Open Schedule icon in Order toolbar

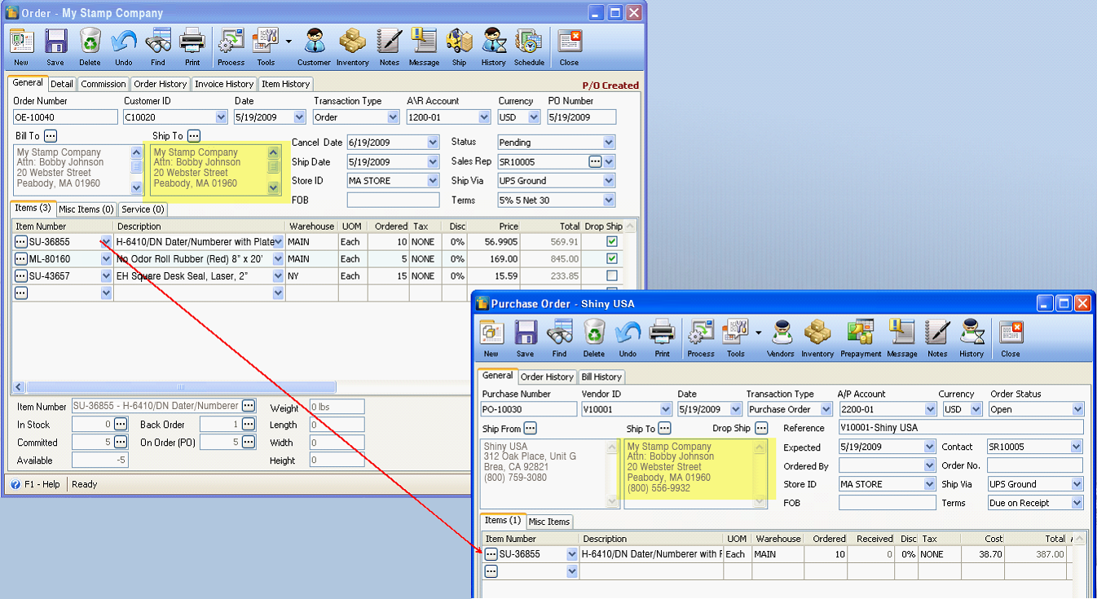coord(529,41)
